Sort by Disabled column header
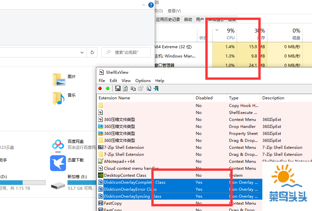The image size is (312, 211). (210, 98)
